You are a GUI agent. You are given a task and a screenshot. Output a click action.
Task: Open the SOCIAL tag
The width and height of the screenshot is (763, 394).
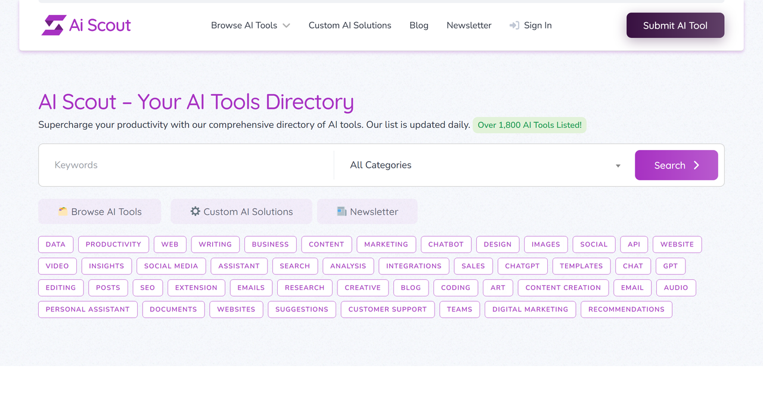pos(594,244)
